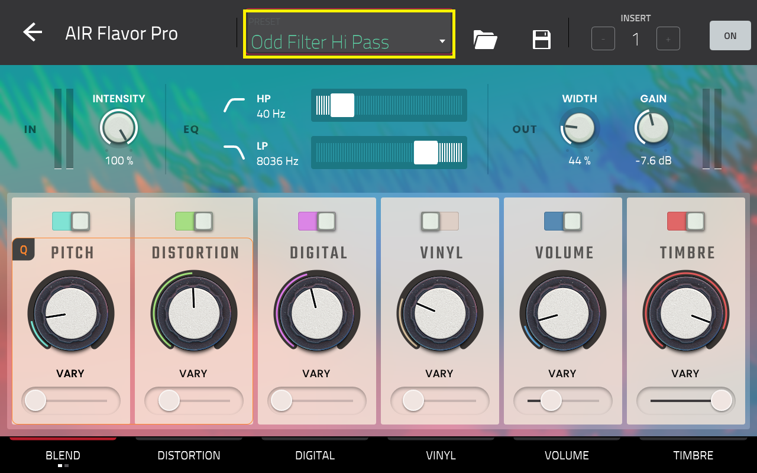Decrease insert slot with minus button
757x473 pixels.
(x=603, y=39)
